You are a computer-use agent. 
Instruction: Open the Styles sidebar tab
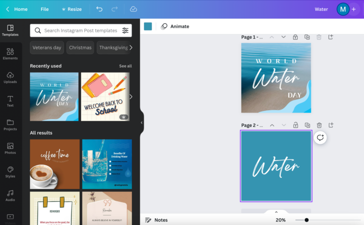pos(10,172)
